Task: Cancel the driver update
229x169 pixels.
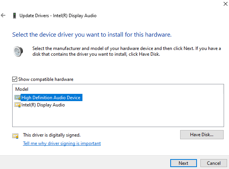Action: point(213,163)
